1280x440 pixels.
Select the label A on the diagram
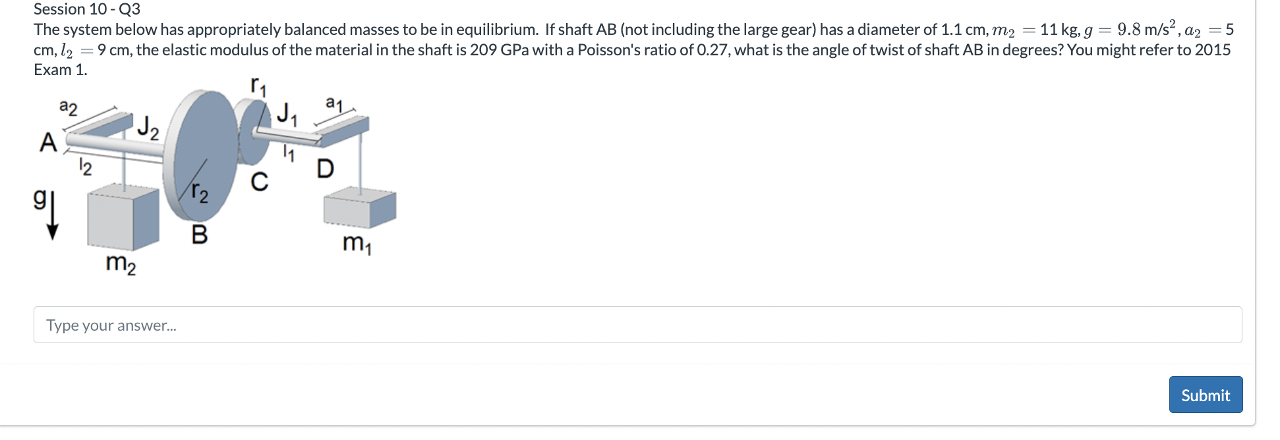point(47,141)
